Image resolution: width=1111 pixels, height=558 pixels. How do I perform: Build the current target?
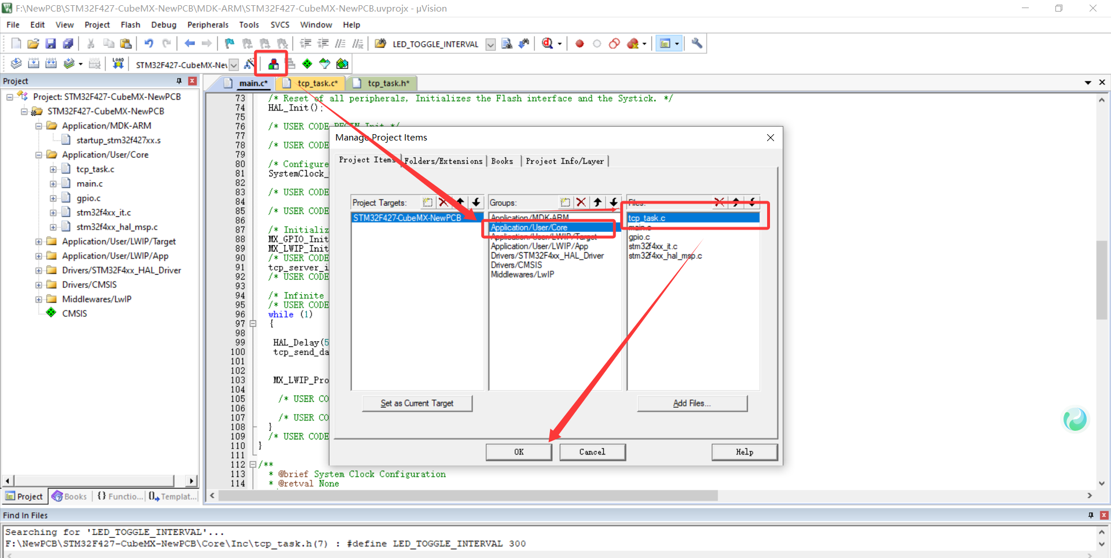click(34, 64)
